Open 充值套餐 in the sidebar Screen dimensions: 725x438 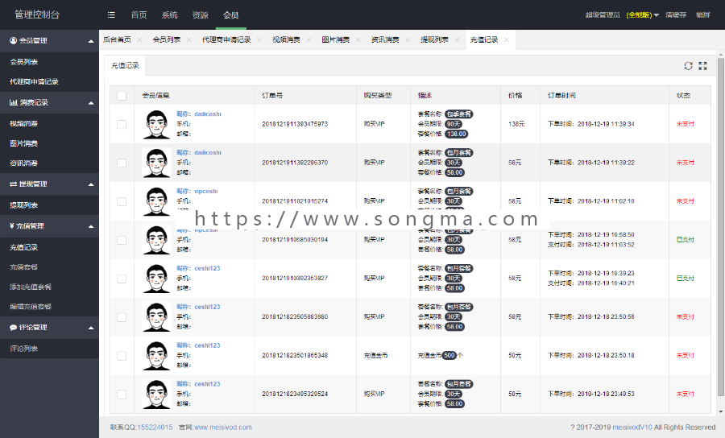click(23, 267)
